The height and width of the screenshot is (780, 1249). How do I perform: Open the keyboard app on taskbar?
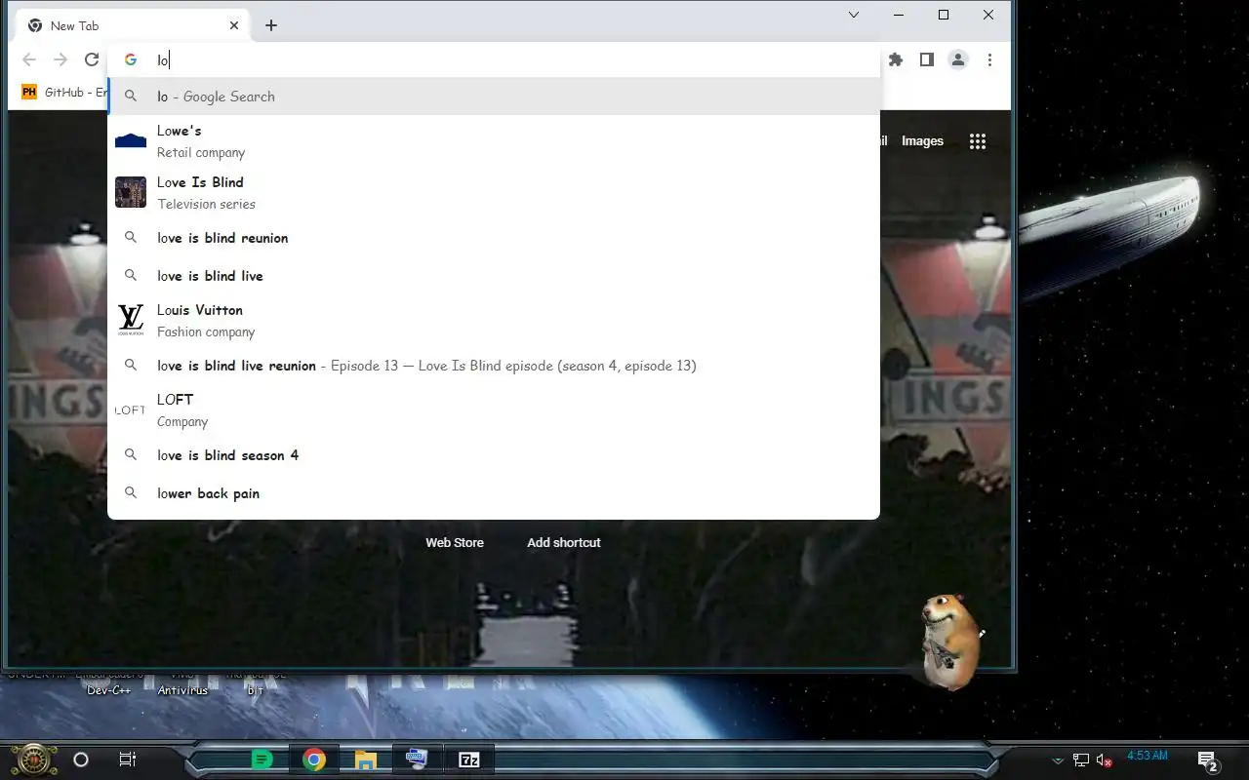[417, 760]
